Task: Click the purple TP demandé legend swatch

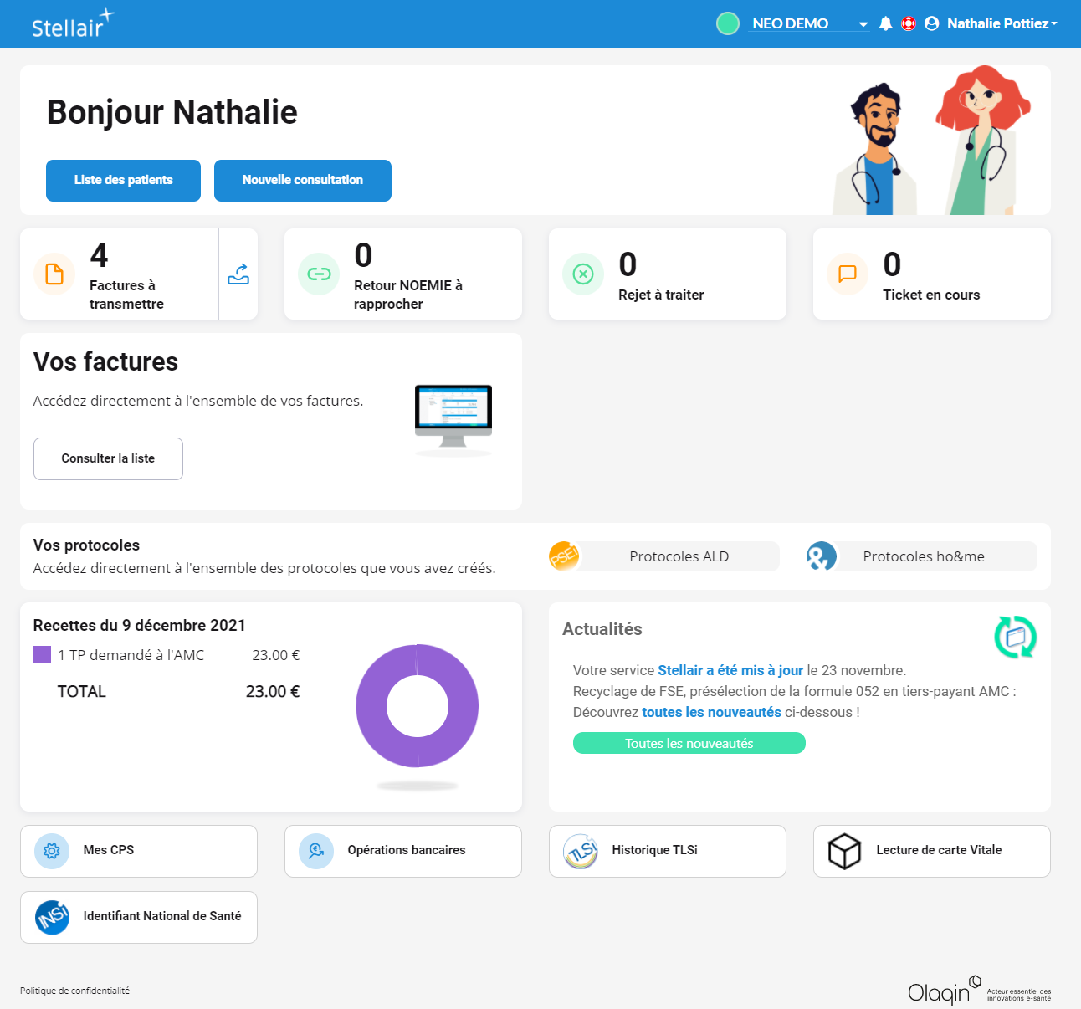Action: (x=42, y=655)
